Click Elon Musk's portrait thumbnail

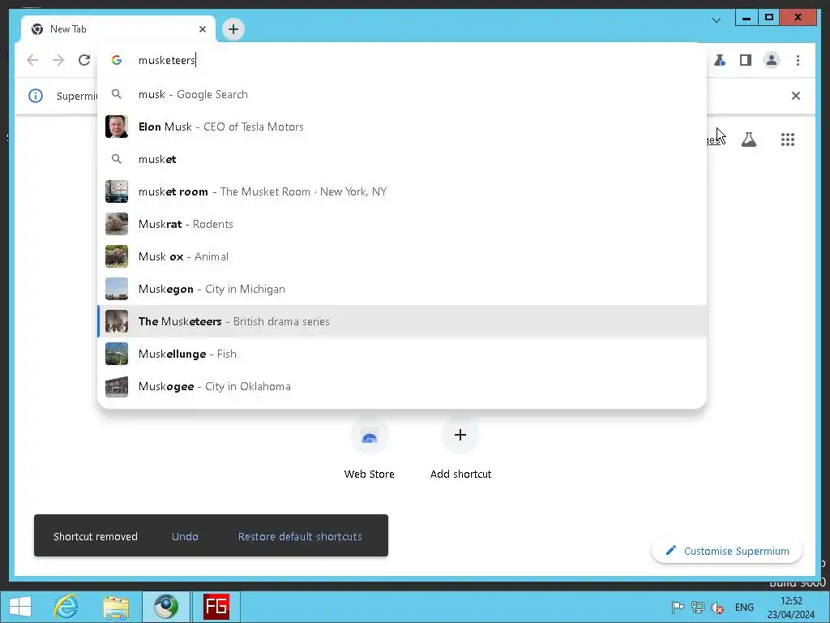[117, 127]
